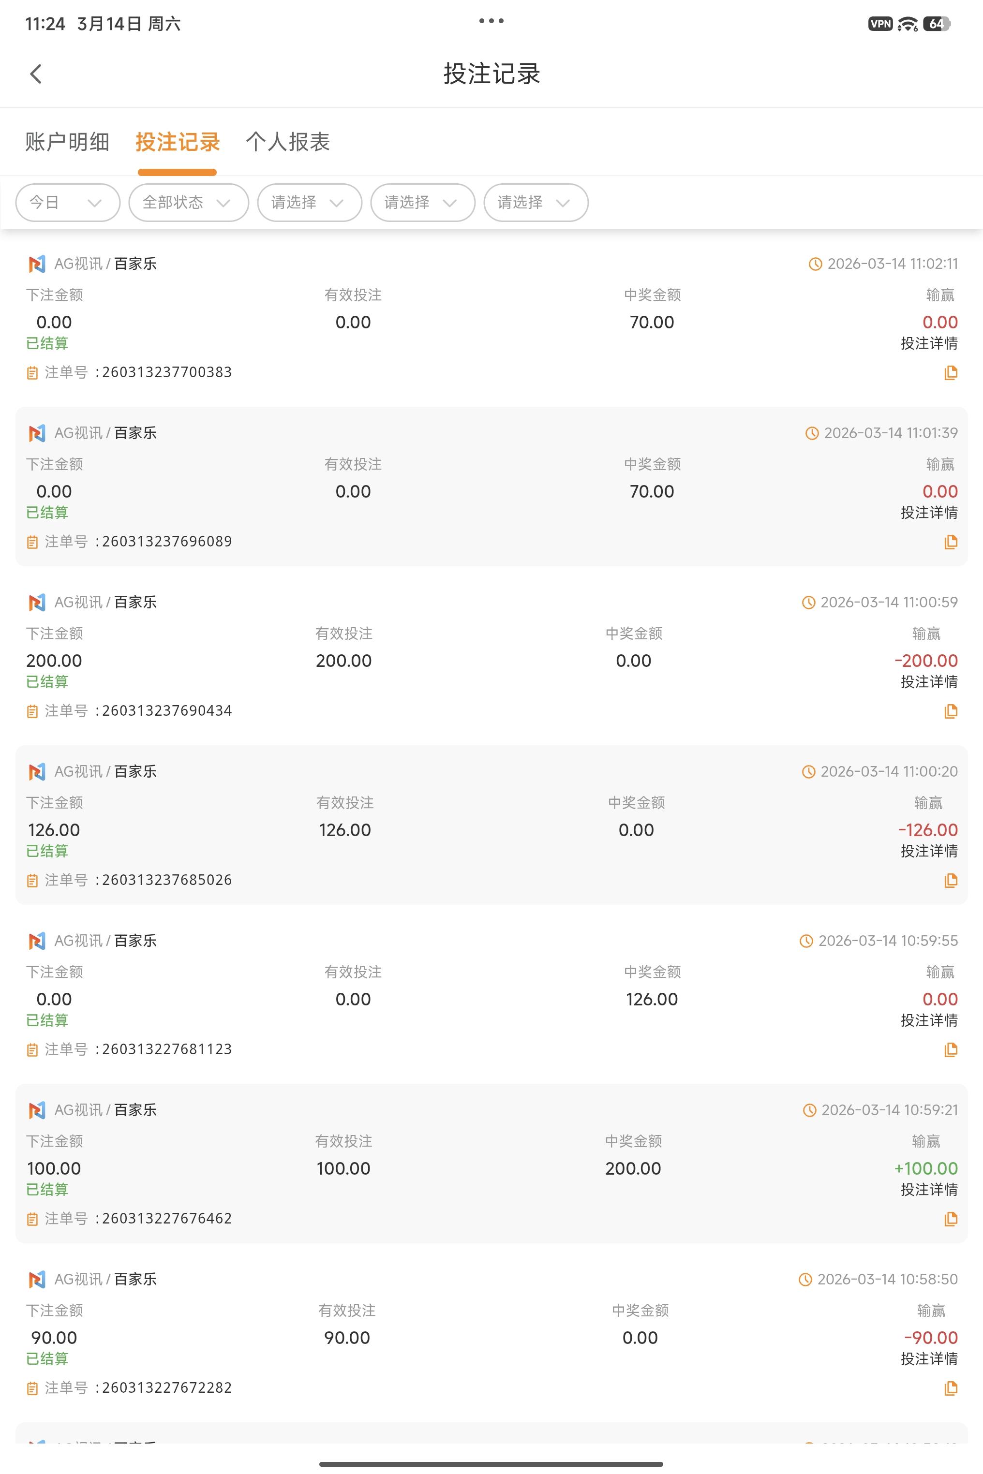The height and width of the screenshot is (1474, 983).
Task: Copy bet number 260313237690434
Action: click(x=951, y=711)
